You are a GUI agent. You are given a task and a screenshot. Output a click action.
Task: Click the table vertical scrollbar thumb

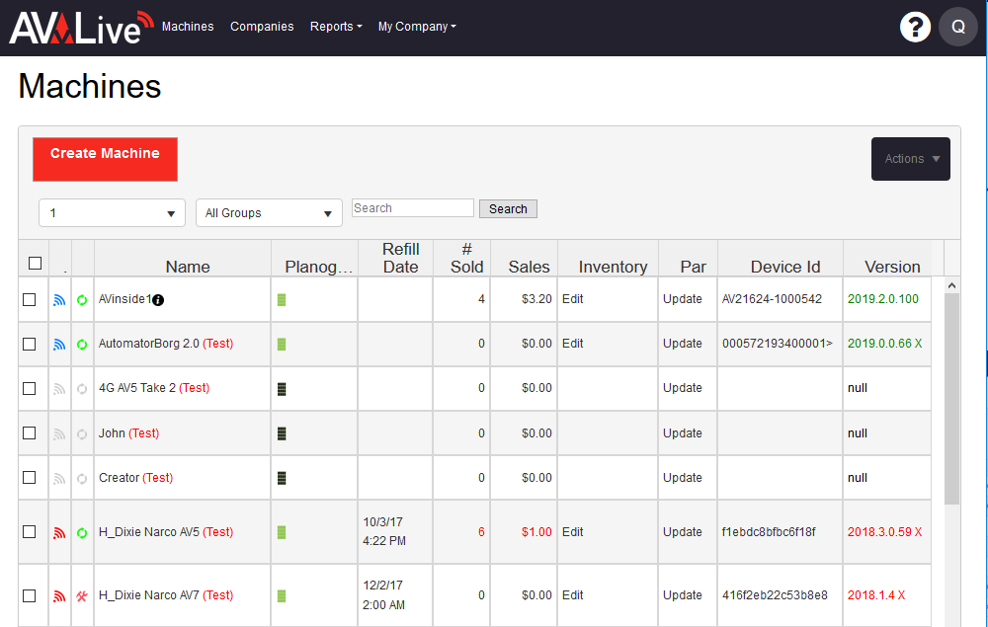pos(951,399)
